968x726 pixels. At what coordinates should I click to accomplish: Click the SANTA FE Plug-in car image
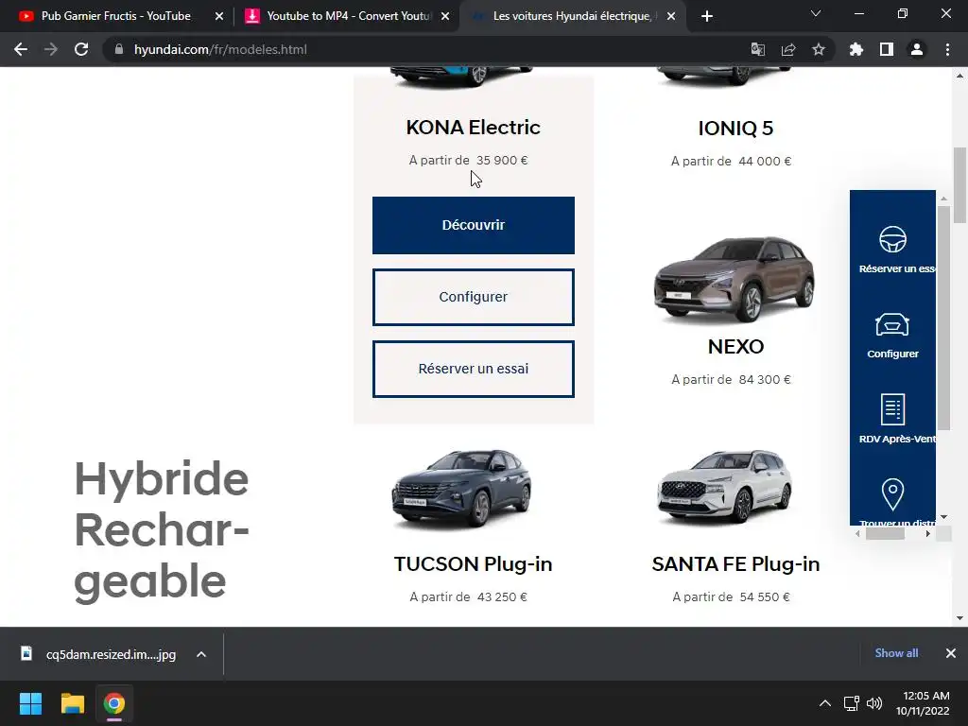tap(726, 487)
